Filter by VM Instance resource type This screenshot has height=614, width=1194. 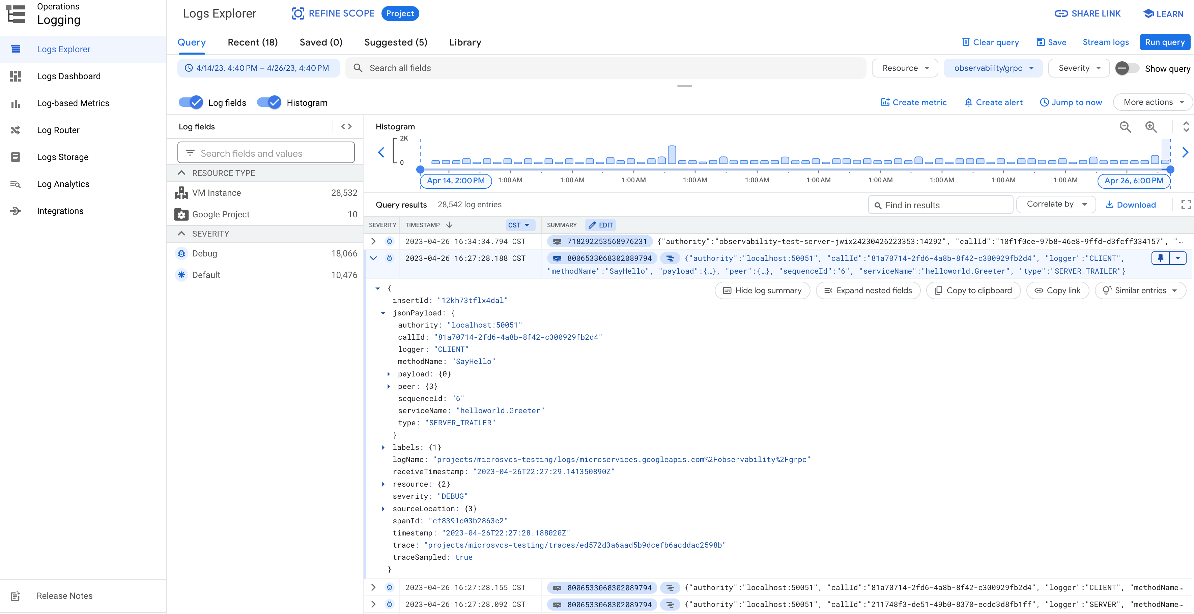pyautogui.click(x=265, y=193)
